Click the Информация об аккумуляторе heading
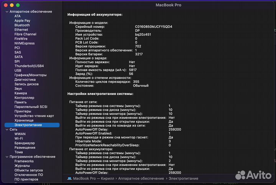276x185 pixels. pyautogui.click(x=95, y=15)
